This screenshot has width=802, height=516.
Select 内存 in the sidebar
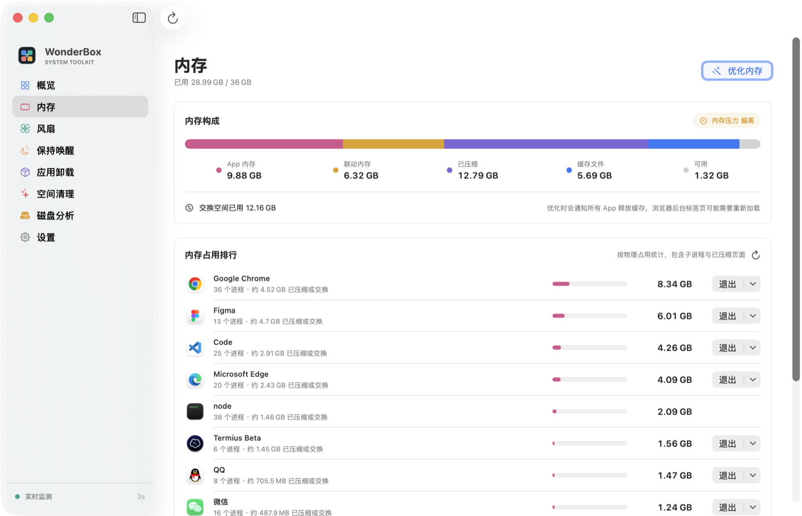click(80, 107)
